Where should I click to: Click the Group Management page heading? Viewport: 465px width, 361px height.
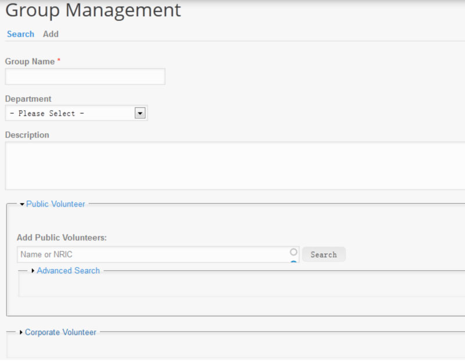pos(93,10)
